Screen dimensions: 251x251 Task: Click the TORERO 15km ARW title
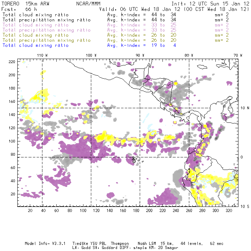(25, 4)
